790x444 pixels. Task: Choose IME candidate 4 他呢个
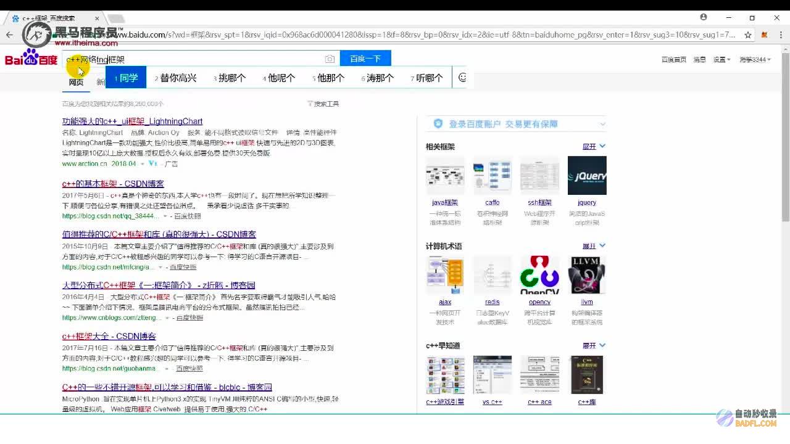pyautogui.click(x=279, y=78)
